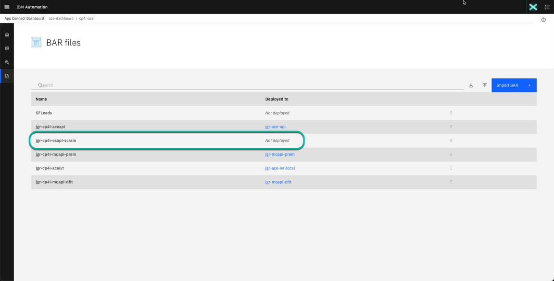
Task: Click inside the search field
Action: tap(144, 85)
